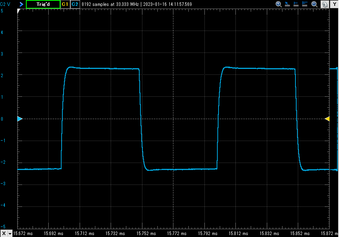This screenshot has height=237, width=339.
Task: Open the plot settings gear
Action: tap(325, 4)
